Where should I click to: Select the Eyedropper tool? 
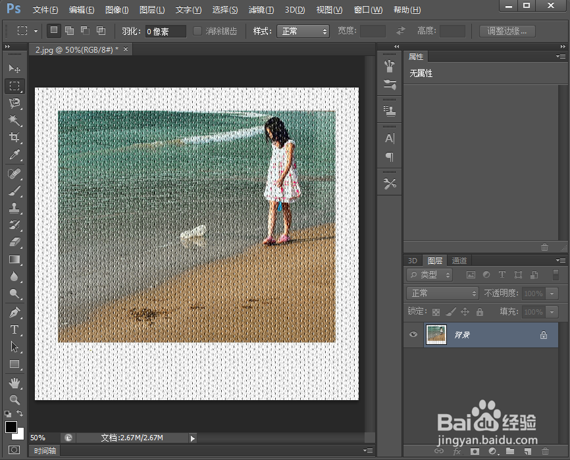[x=14, y=155]
